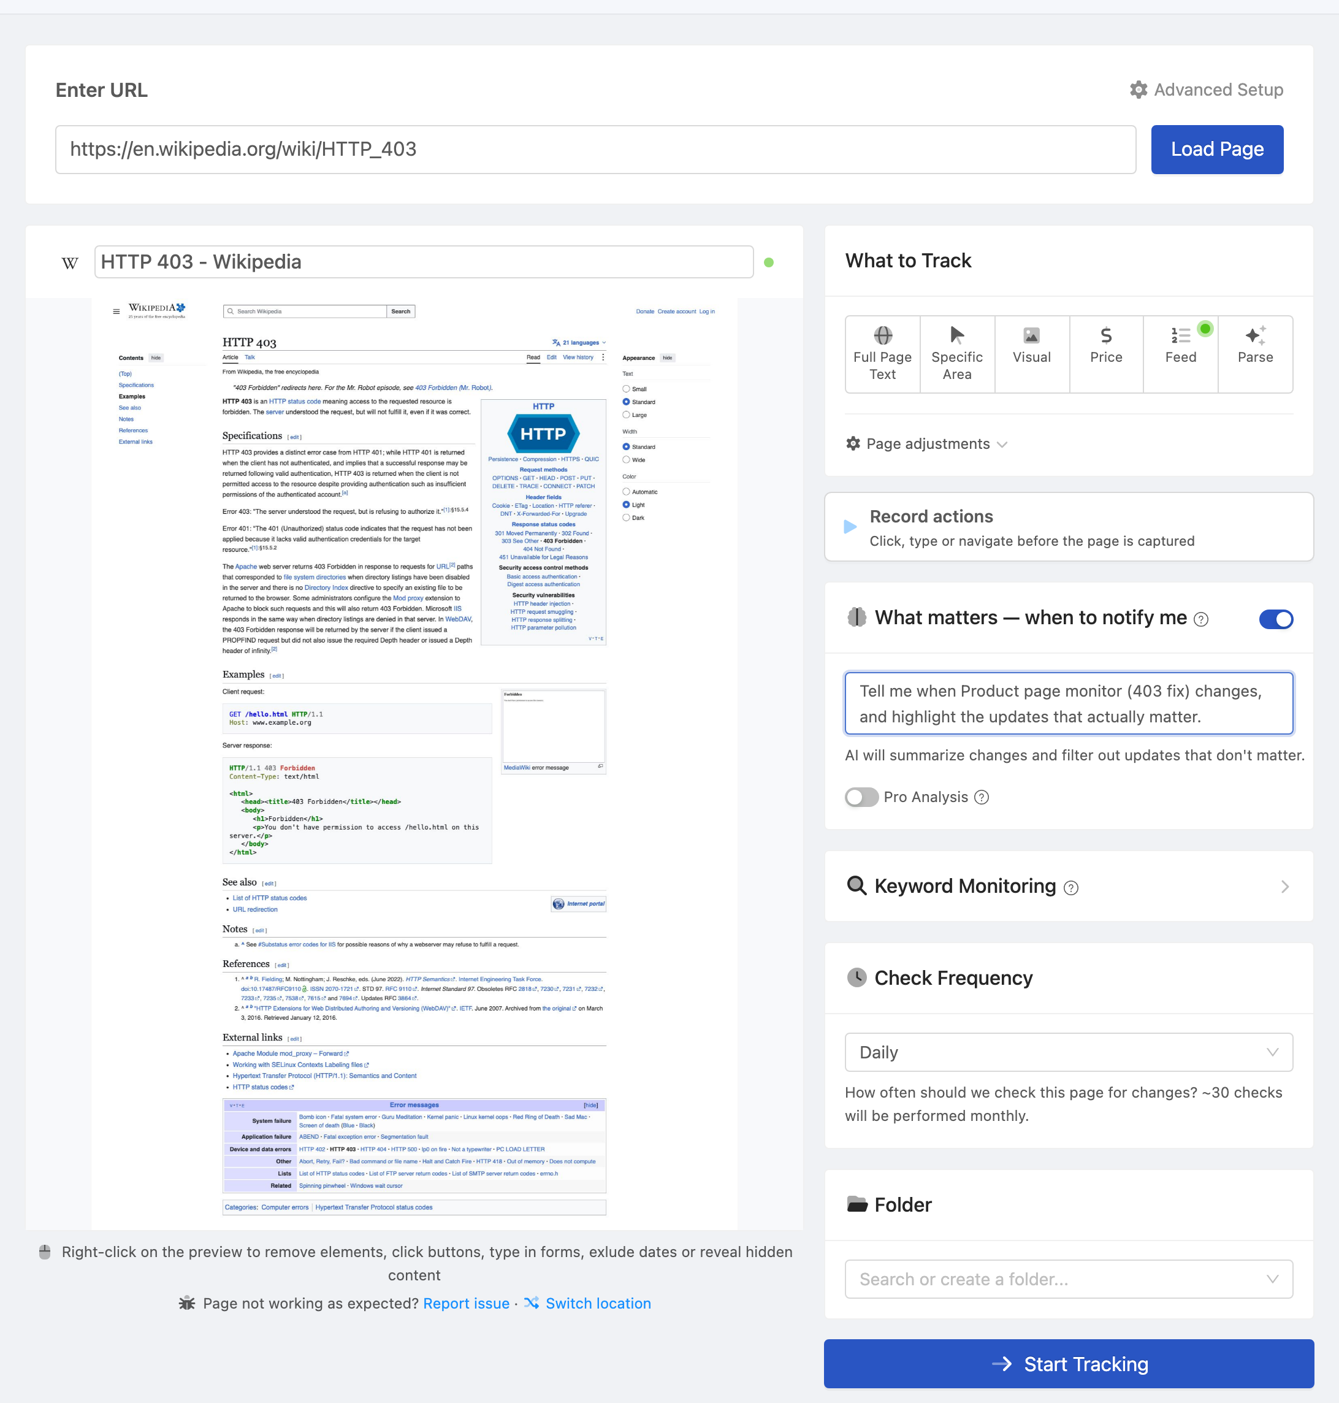
Task: Click View history tab in preview
Action: click(578, 357)
